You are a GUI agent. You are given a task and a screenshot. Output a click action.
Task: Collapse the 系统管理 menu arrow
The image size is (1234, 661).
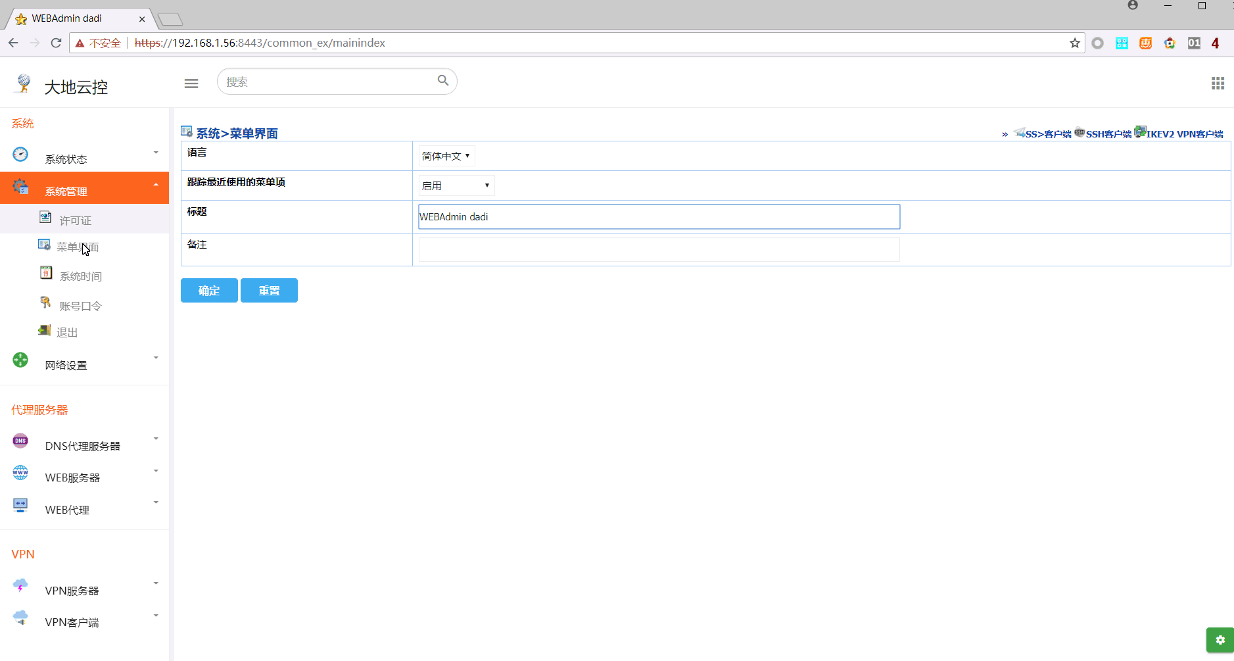pos(156,185)
